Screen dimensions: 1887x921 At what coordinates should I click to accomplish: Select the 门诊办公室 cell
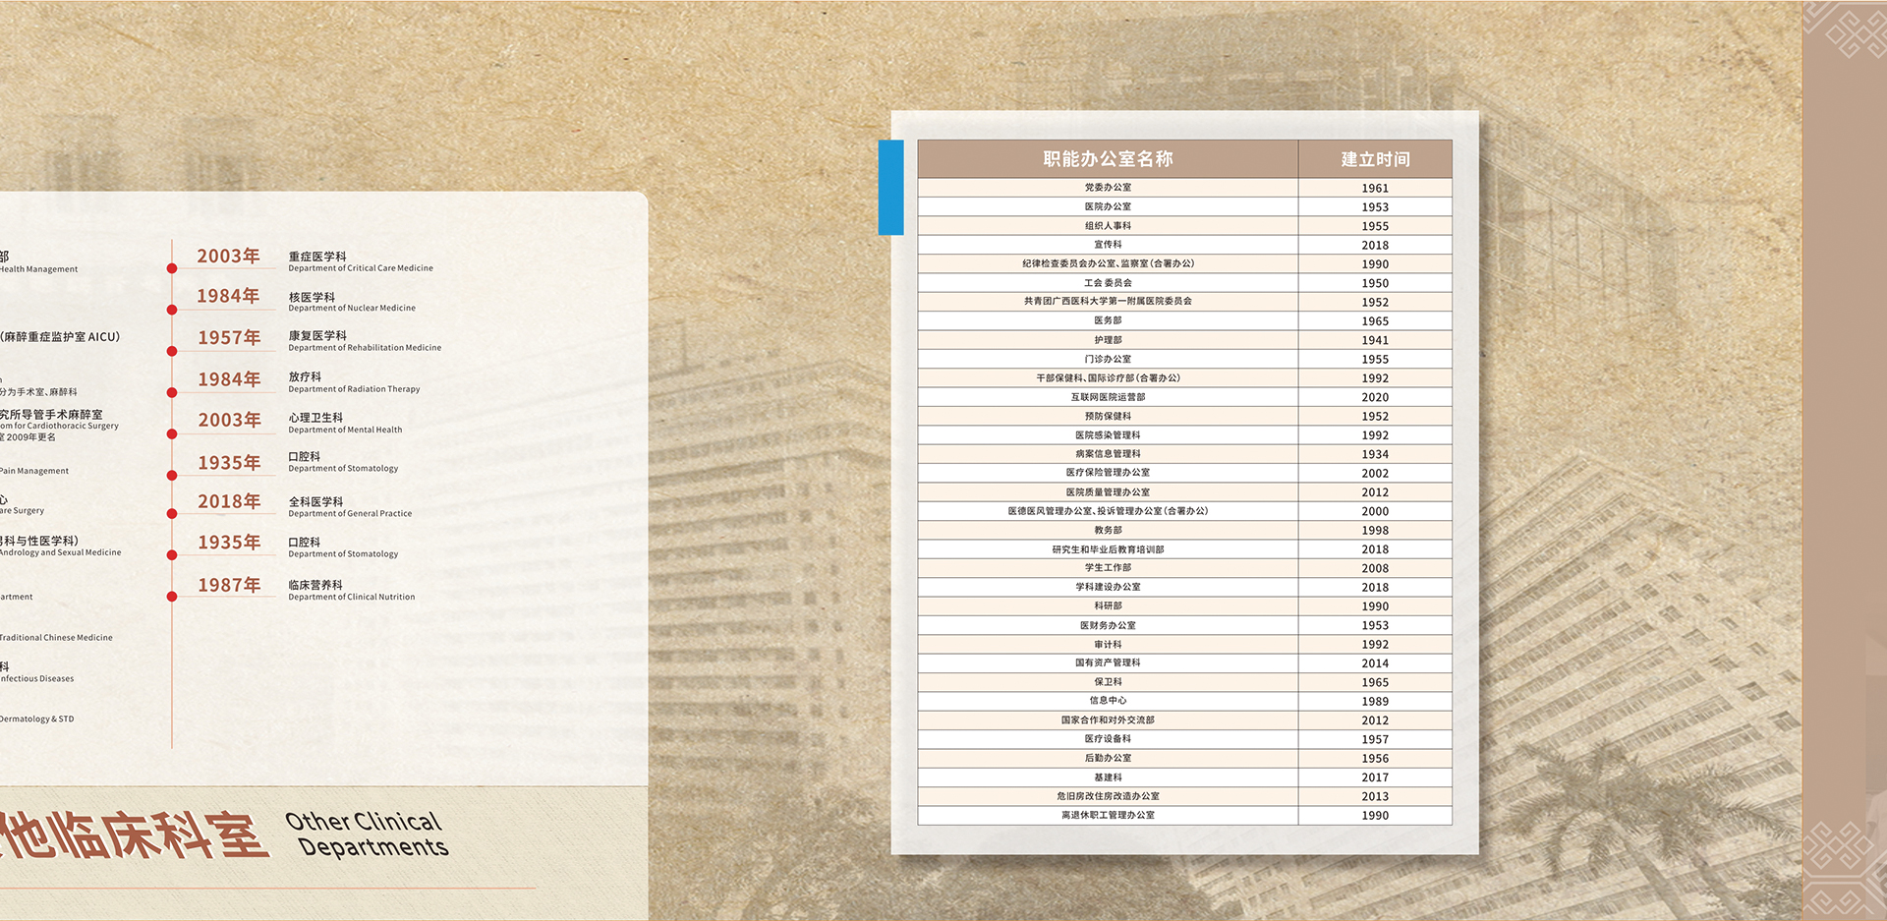click(1108, 359)
